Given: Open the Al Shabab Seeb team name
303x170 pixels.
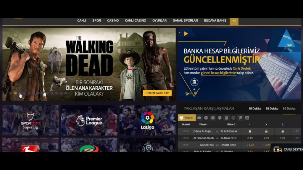Looking at the screenshot, I should pos(204,138).
